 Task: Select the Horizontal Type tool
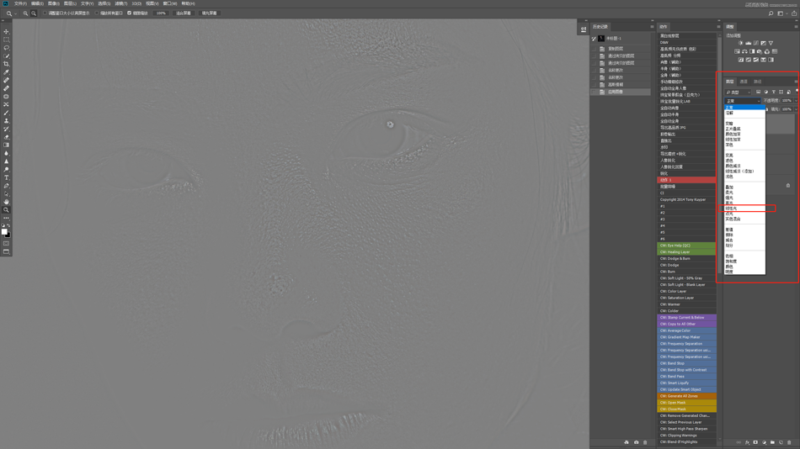6,178
